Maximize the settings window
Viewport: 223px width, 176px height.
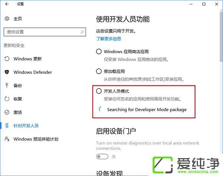204,4
